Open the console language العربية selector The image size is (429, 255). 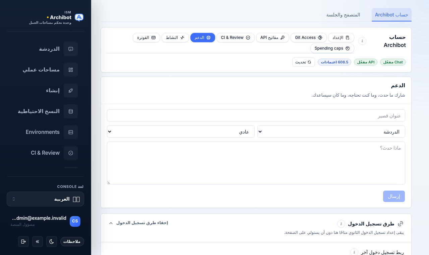[45, 199]
